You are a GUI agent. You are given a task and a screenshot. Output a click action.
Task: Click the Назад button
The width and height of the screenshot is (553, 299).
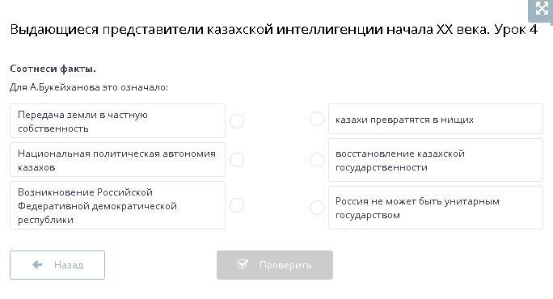coord(57,265)
